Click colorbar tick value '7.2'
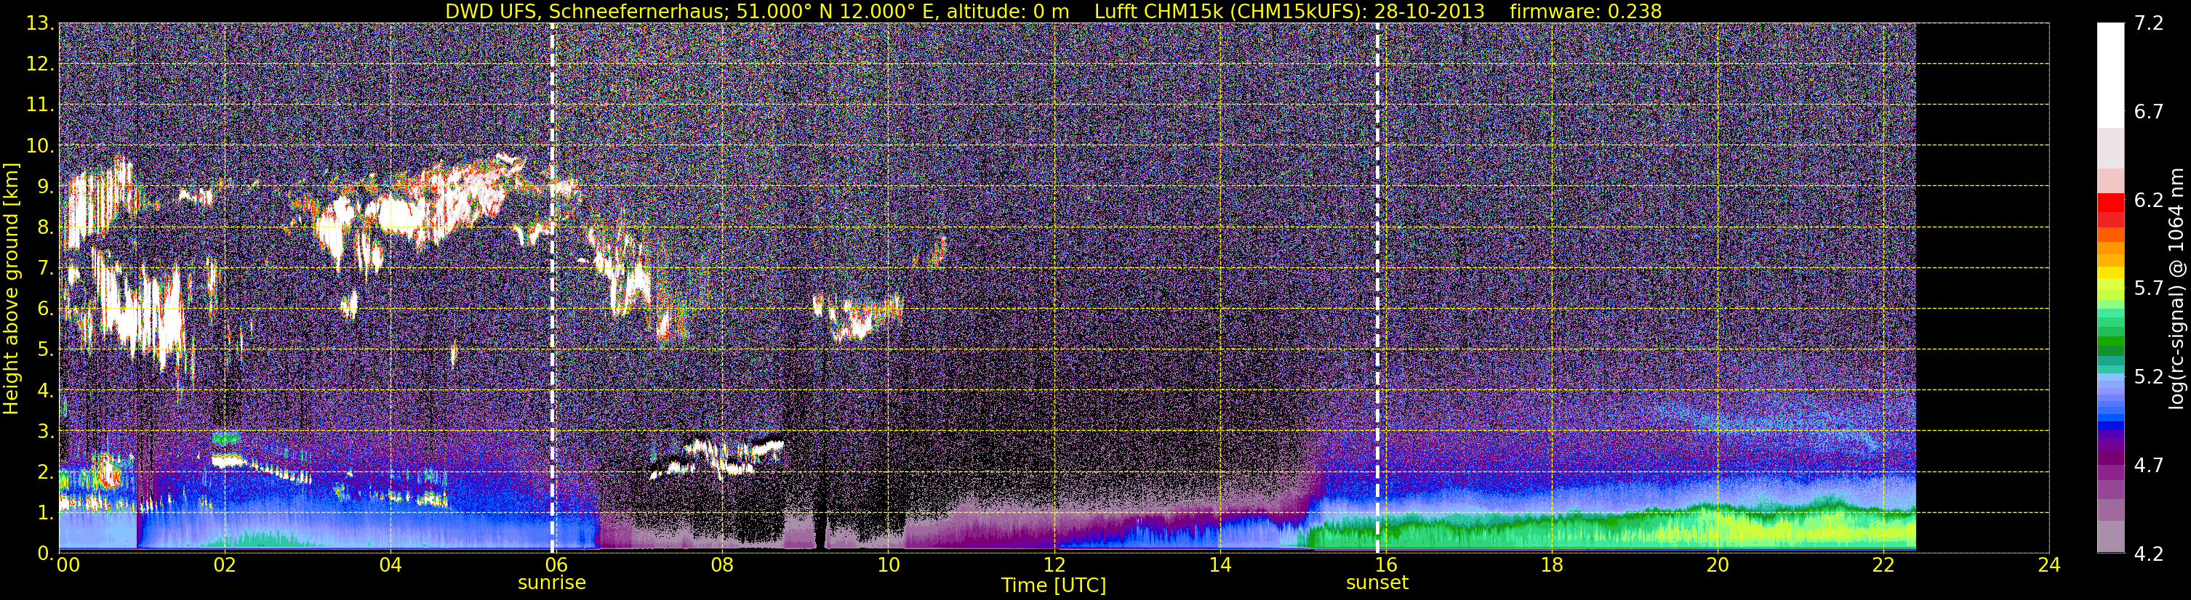 pyautogui.click(x=2149, y=23)
